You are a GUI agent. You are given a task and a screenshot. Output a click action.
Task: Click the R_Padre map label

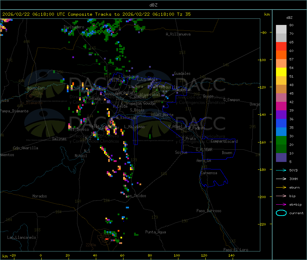195,128
